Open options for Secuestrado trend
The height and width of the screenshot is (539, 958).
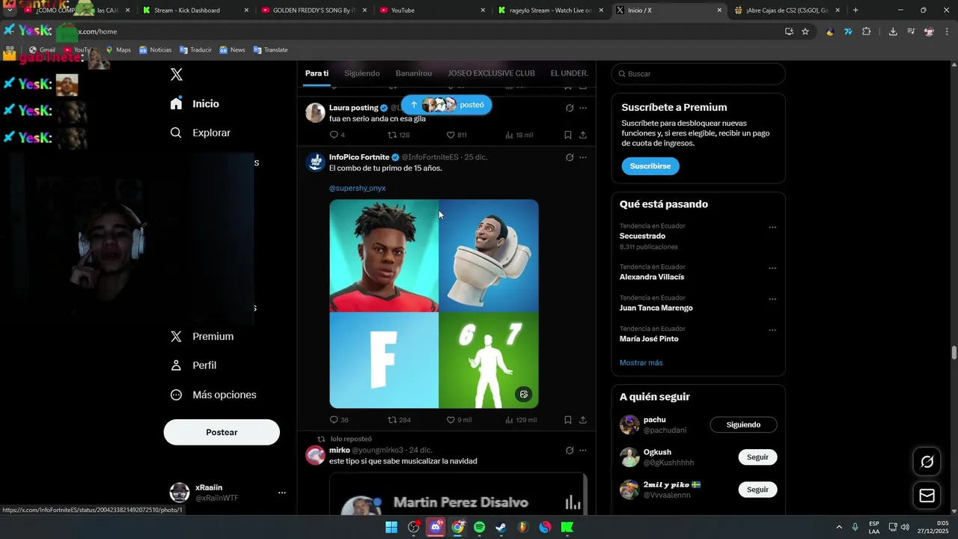[772, 227]
